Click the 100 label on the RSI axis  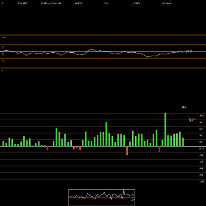tap(3, 37)
